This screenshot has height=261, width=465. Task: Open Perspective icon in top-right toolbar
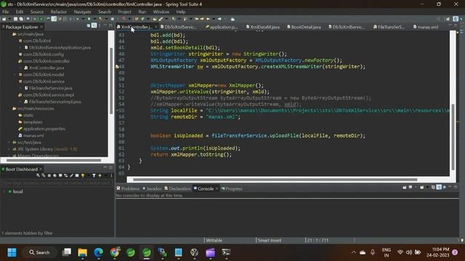pyautogui.click(x=448, y=19)
